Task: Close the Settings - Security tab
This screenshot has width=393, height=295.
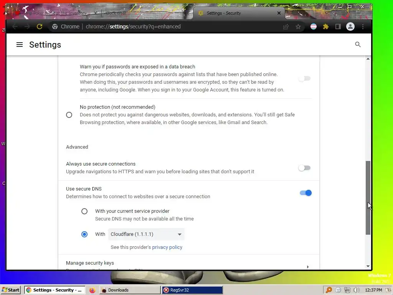Action: 279,13
